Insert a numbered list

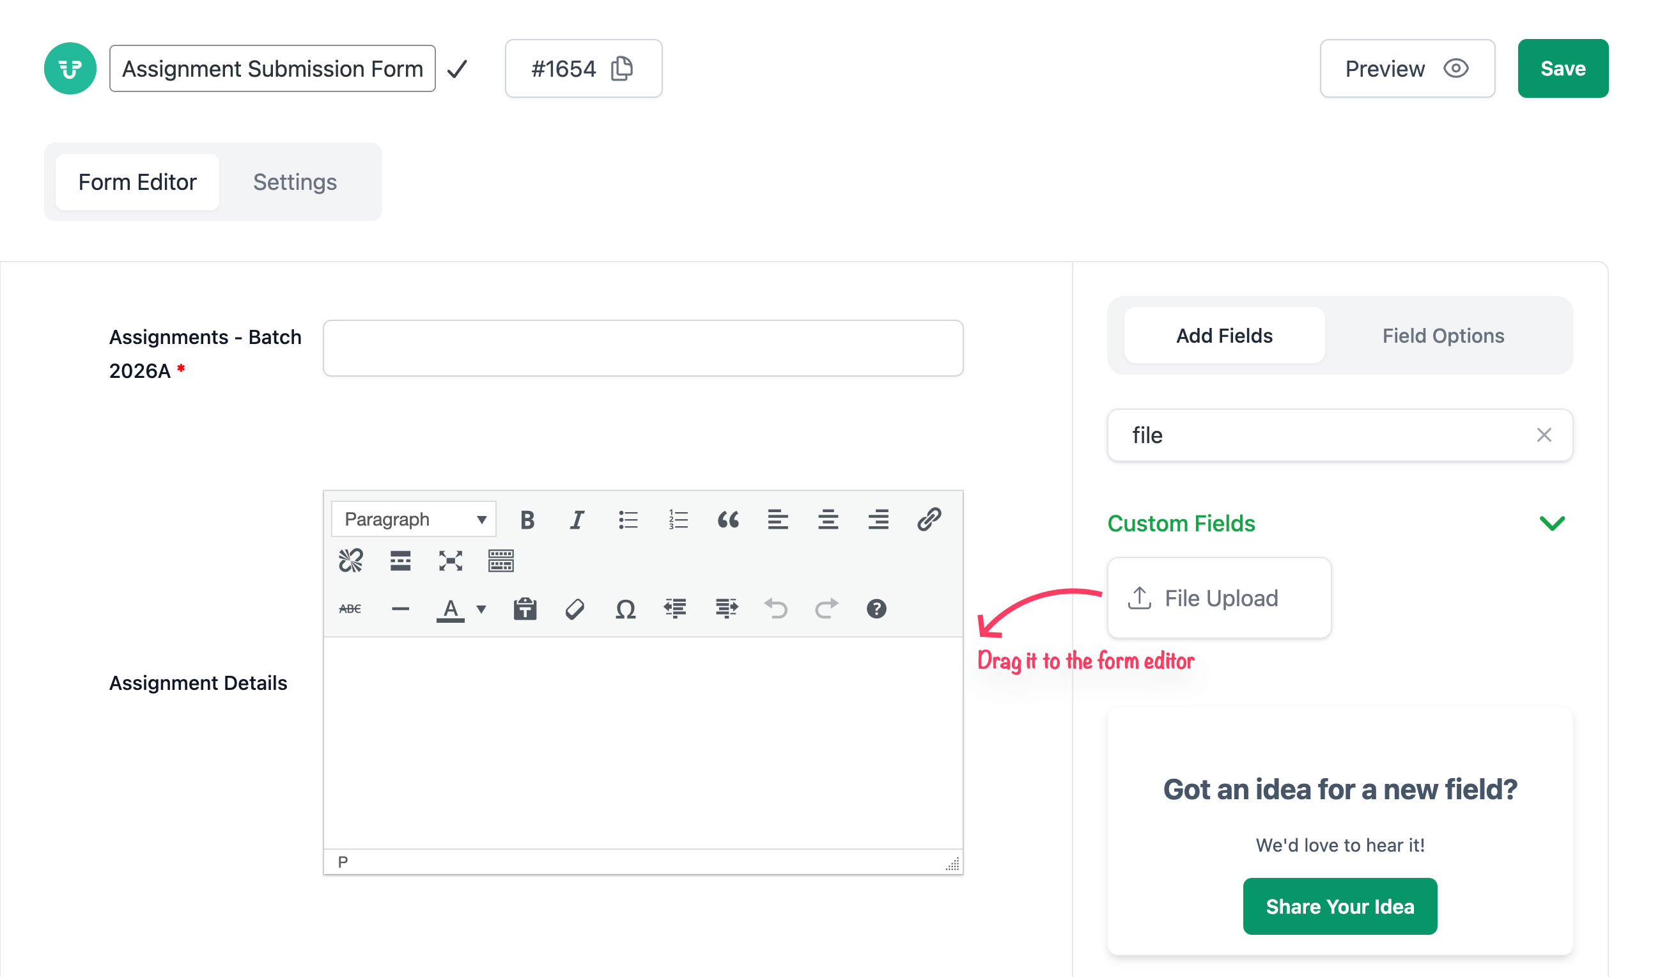click(x=678, y=519)
